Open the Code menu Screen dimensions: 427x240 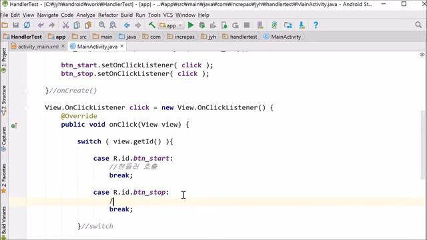tap(67, 15)
